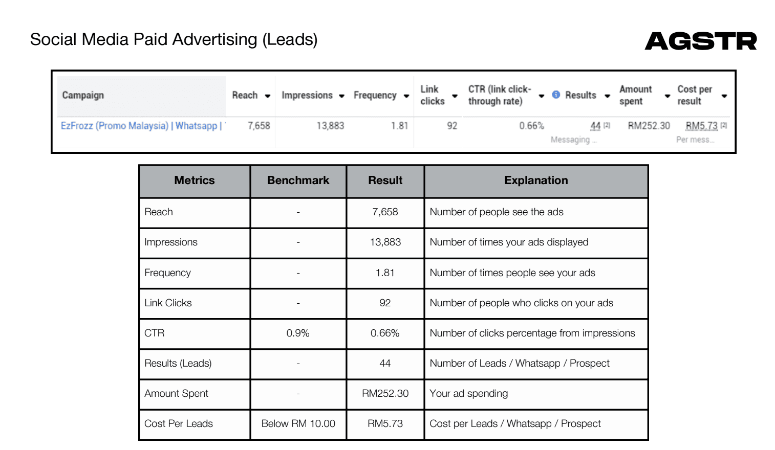
Task: Click the RM252.30 cell in the Result column
Action: pos(385,394)
